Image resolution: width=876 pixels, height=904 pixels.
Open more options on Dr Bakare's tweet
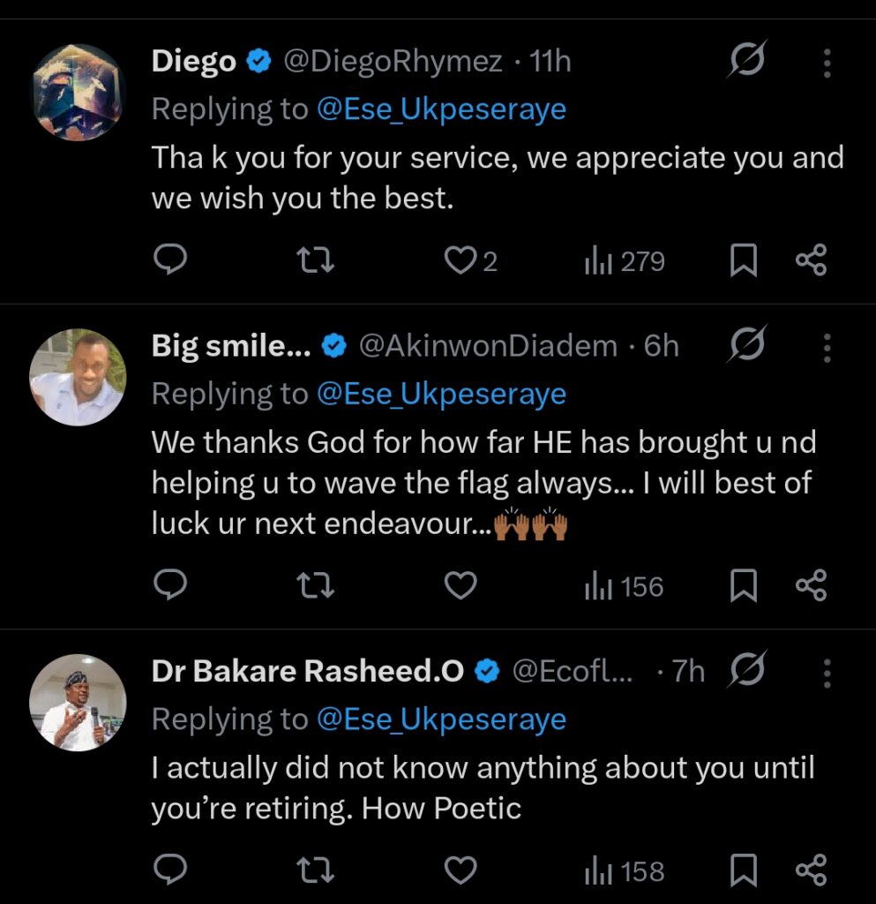(x=827, y=673)
